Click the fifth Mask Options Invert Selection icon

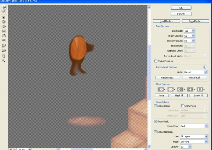point(200,89)
